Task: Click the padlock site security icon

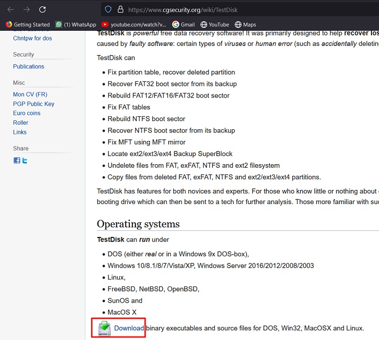Action: click(120, 10)
